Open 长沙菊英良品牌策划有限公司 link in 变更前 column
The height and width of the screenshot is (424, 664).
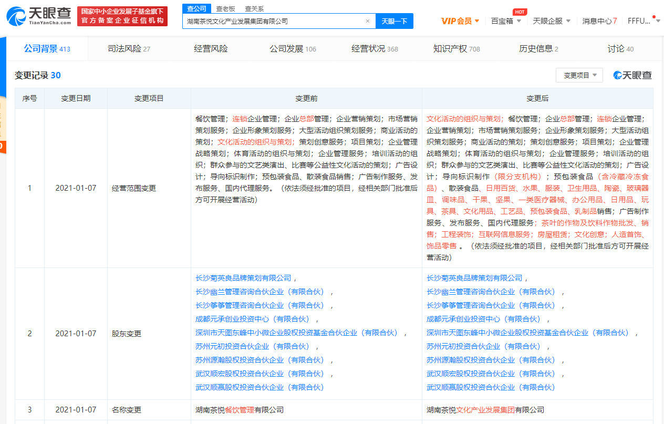243,278
